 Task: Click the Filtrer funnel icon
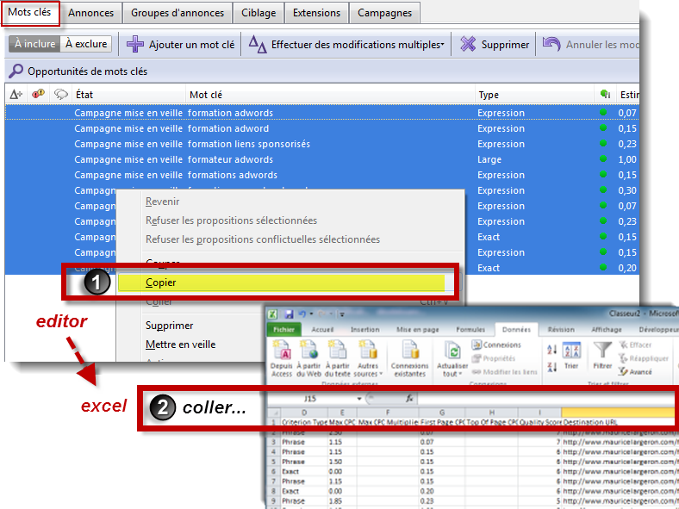602,351
